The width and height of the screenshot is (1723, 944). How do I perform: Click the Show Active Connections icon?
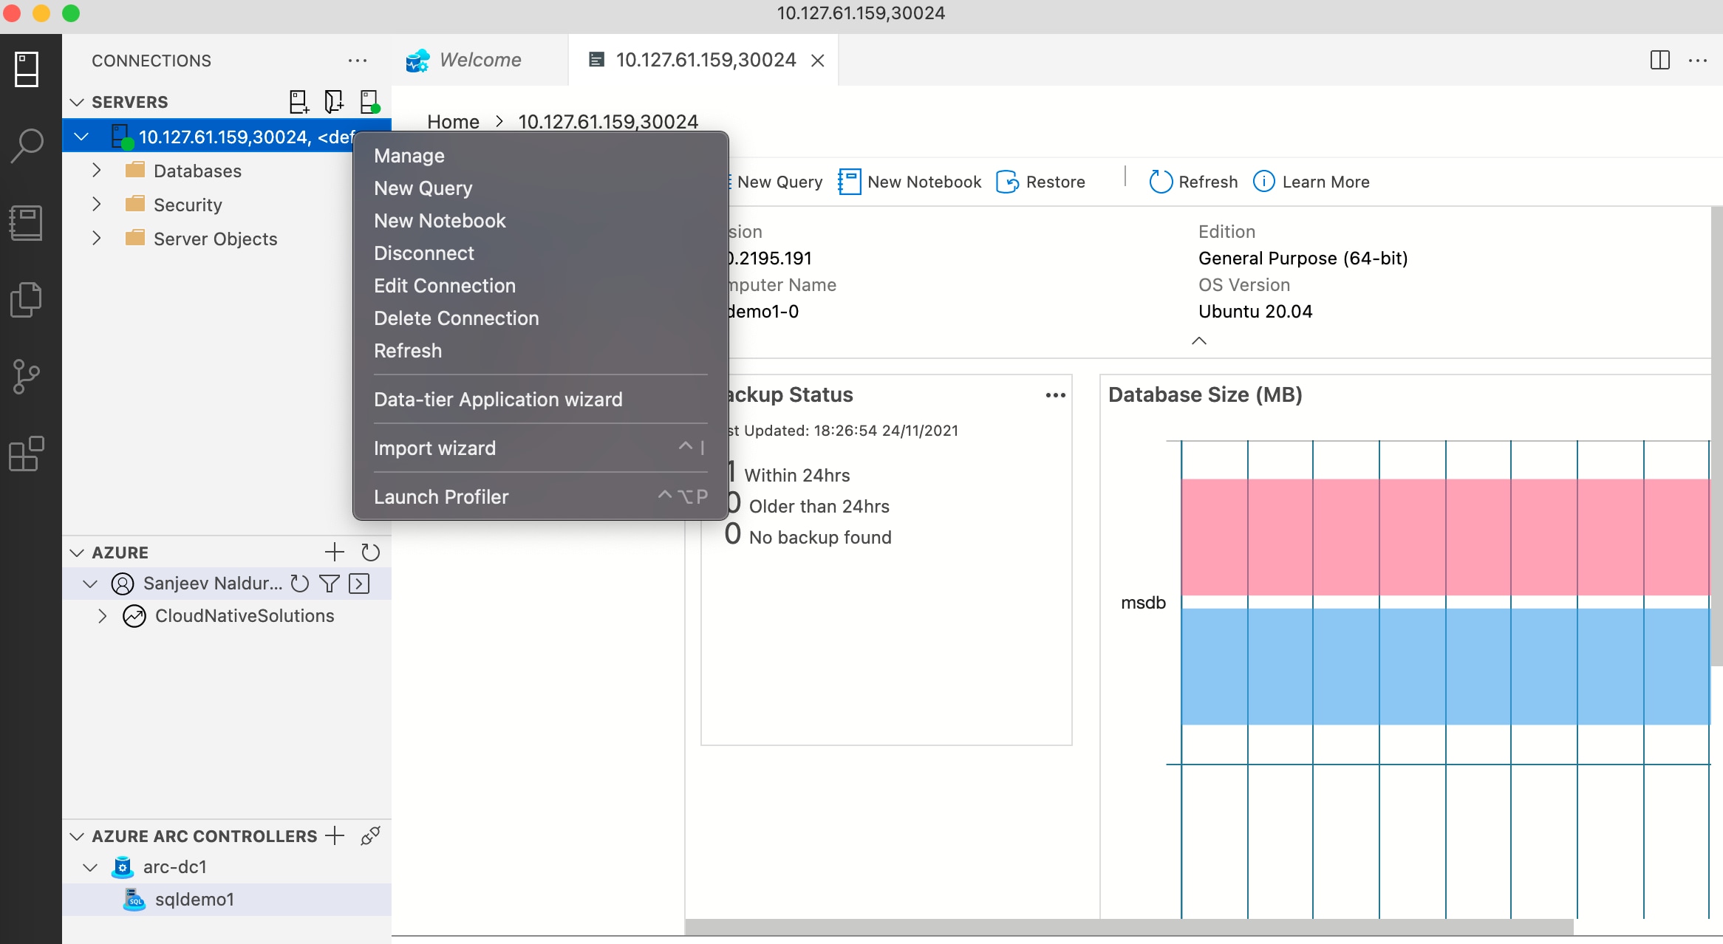369,102
